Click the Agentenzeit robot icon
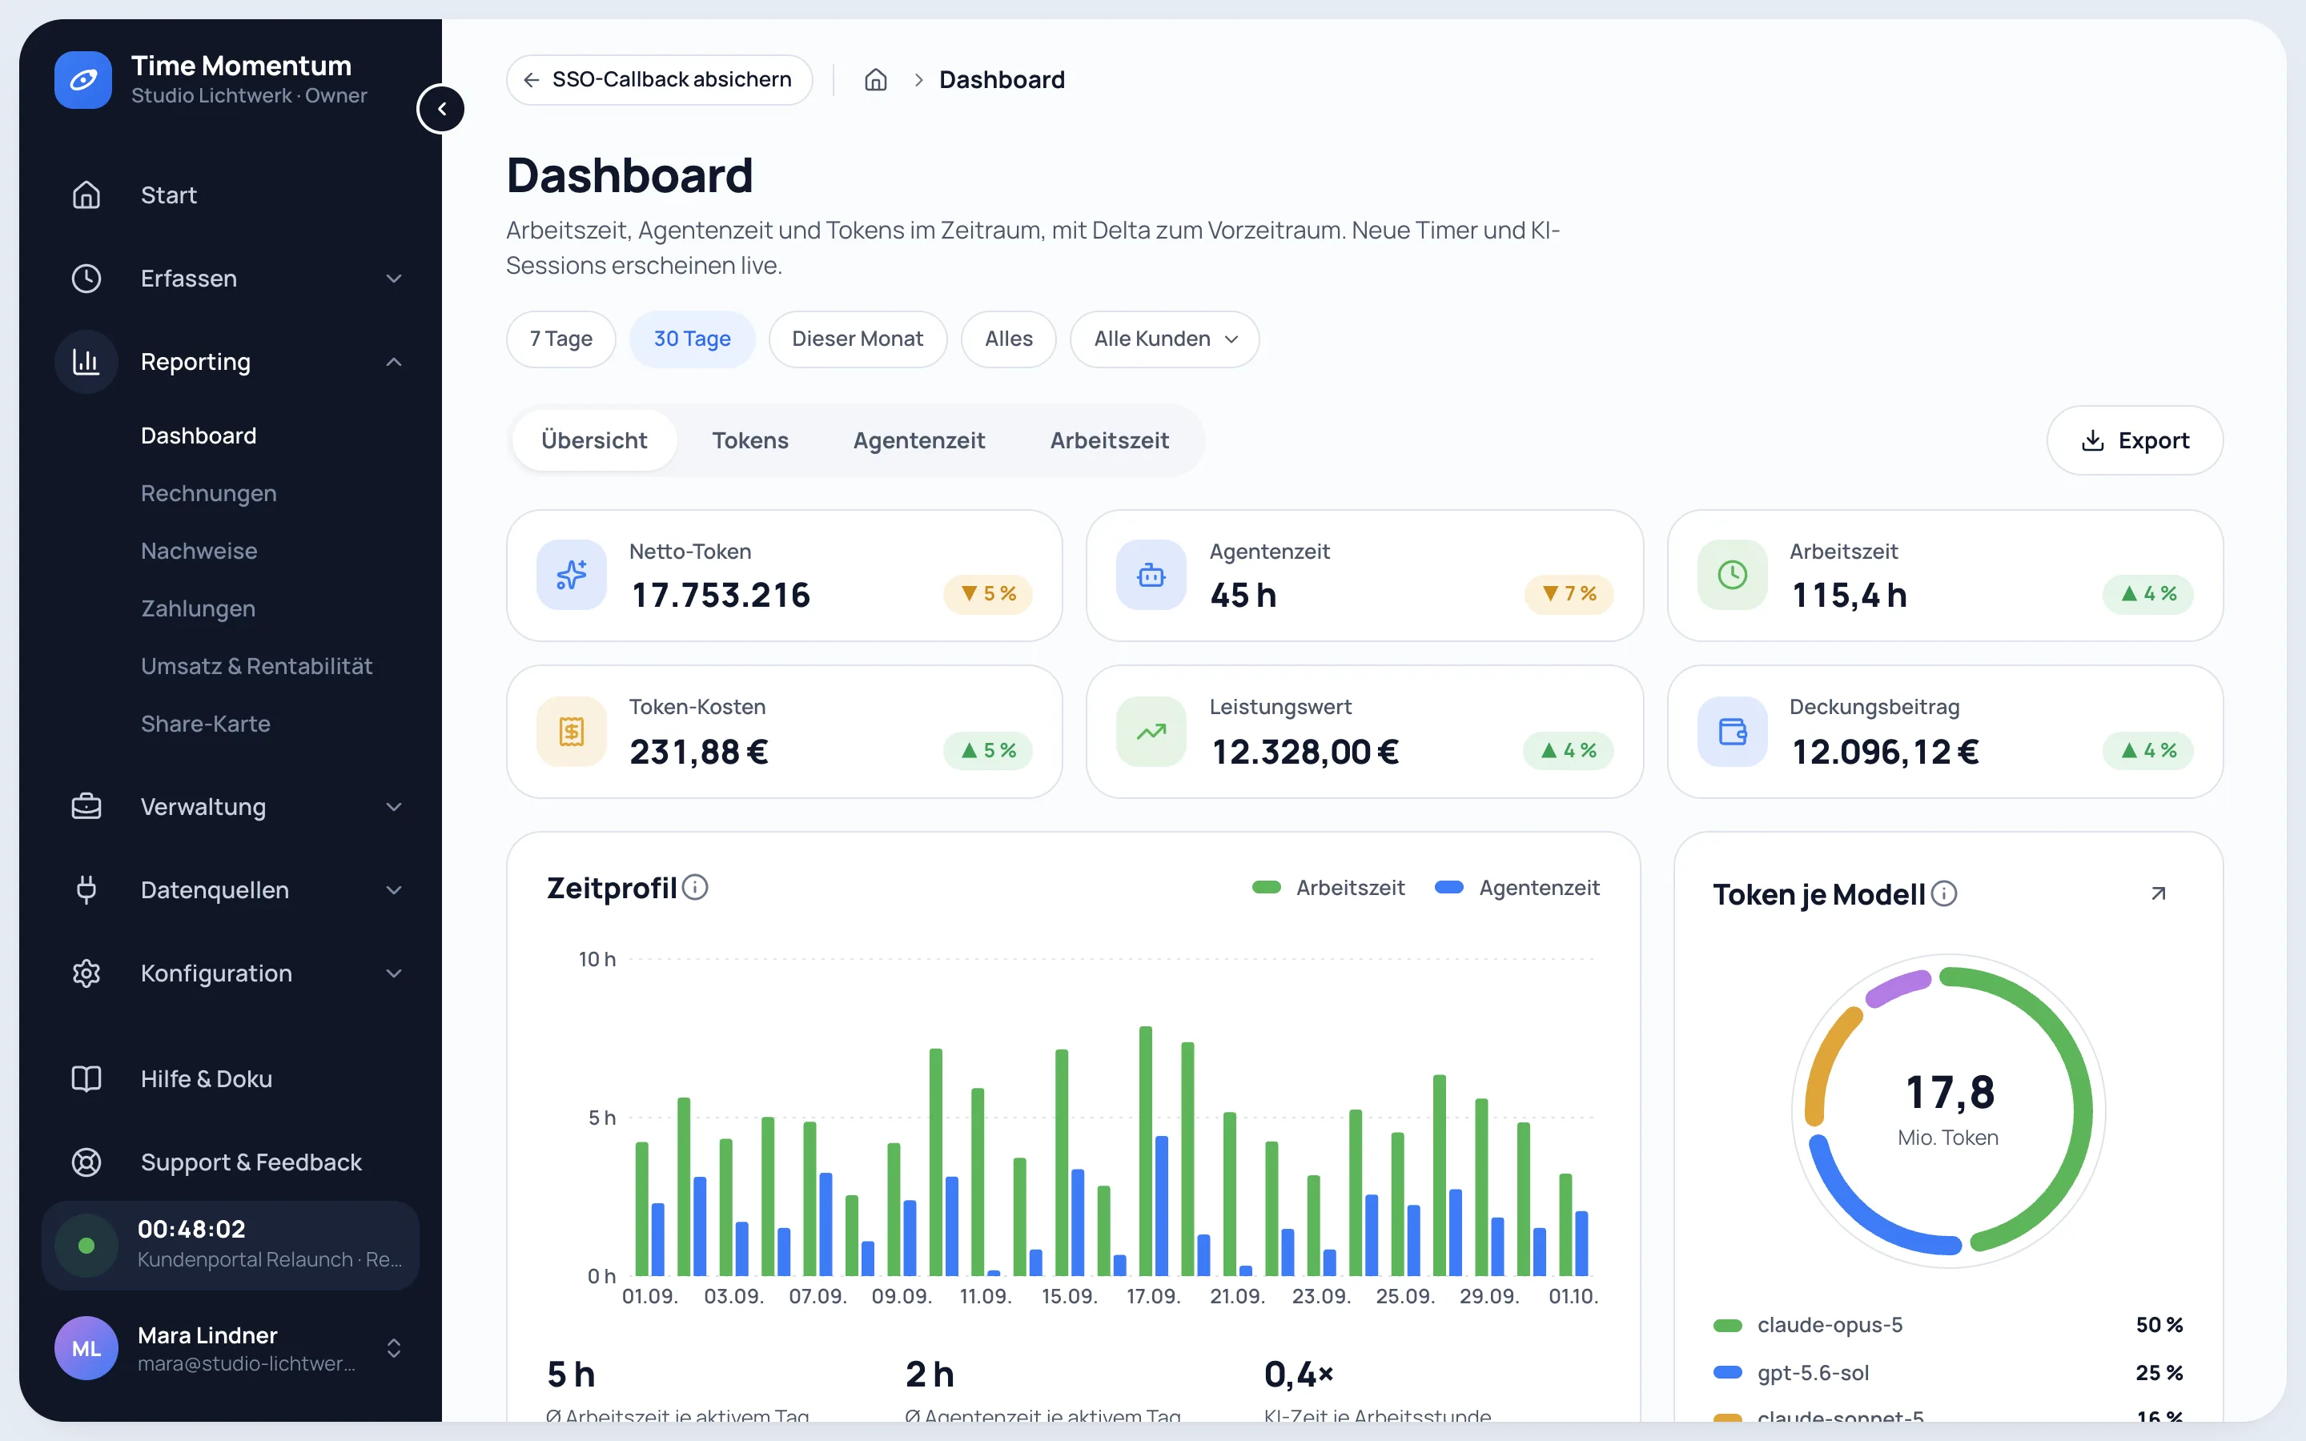 point(1151,575)
